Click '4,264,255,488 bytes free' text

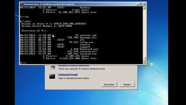78,58
